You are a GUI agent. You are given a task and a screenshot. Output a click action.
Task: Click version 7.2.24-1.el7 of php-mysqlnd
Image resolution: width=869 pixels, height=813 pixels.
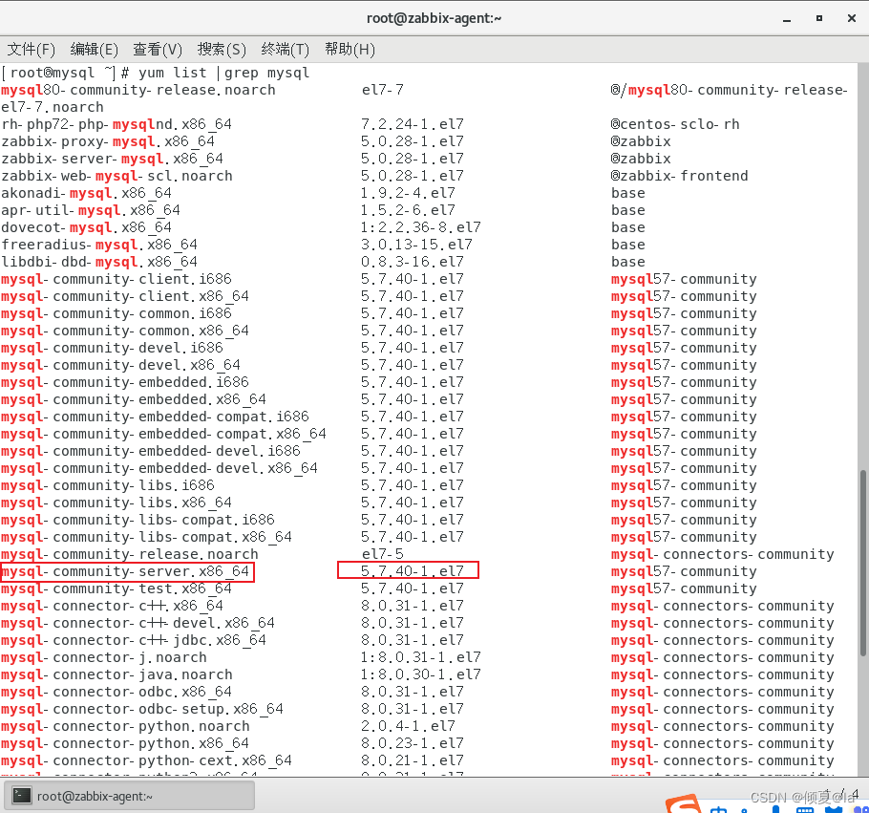pyautogui.click(x=413, y=124)
